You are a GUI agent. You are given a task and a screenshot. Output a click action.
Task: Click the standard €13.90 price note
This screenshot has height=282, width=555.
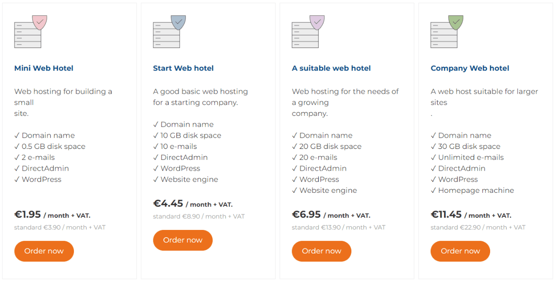click(x=339, y=228)
